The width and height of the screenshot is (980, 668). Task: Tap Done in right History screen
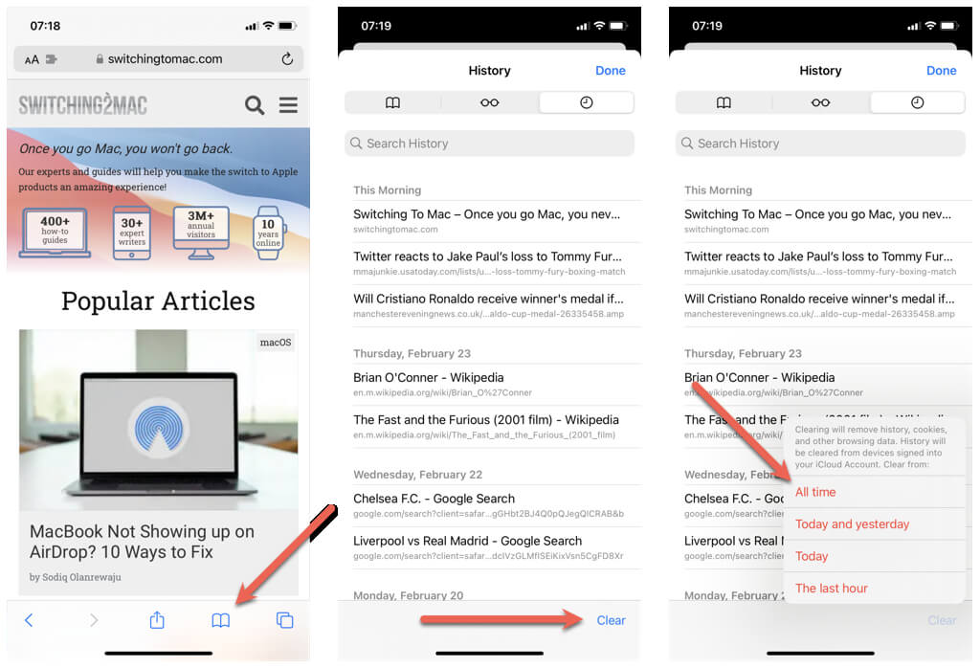point(942,71)
